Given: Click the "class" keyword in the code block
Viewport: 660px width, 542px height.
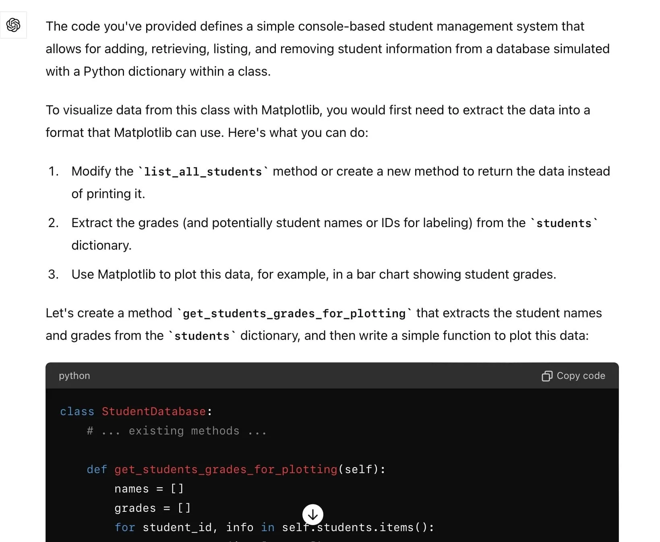Looking at the screenshot, I should point(77,411).
